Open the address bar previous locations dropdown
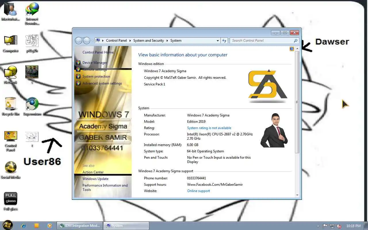The image size is (368, 230). click(218, 41)
